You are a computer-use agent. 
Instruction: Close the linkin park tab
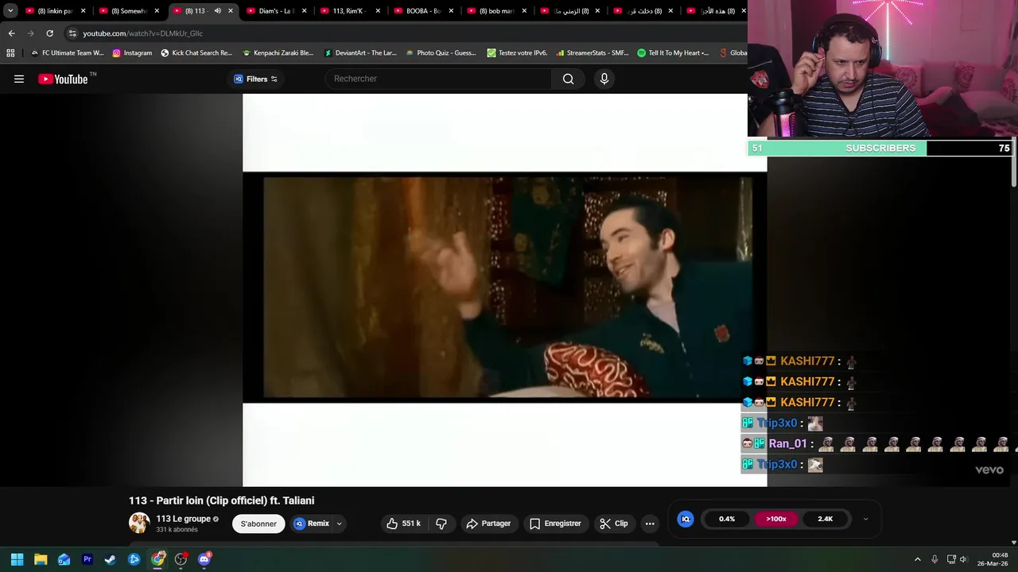tap(83, 11)
